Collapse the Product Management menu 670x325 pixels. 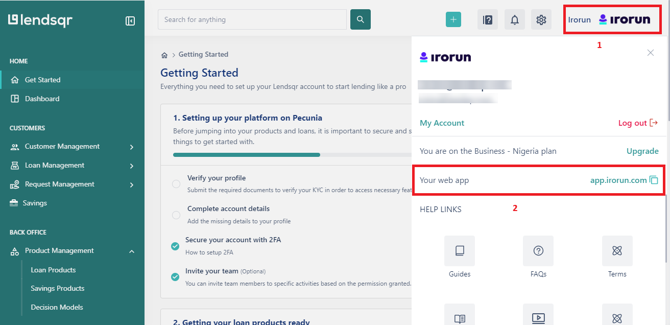(72, 250)
